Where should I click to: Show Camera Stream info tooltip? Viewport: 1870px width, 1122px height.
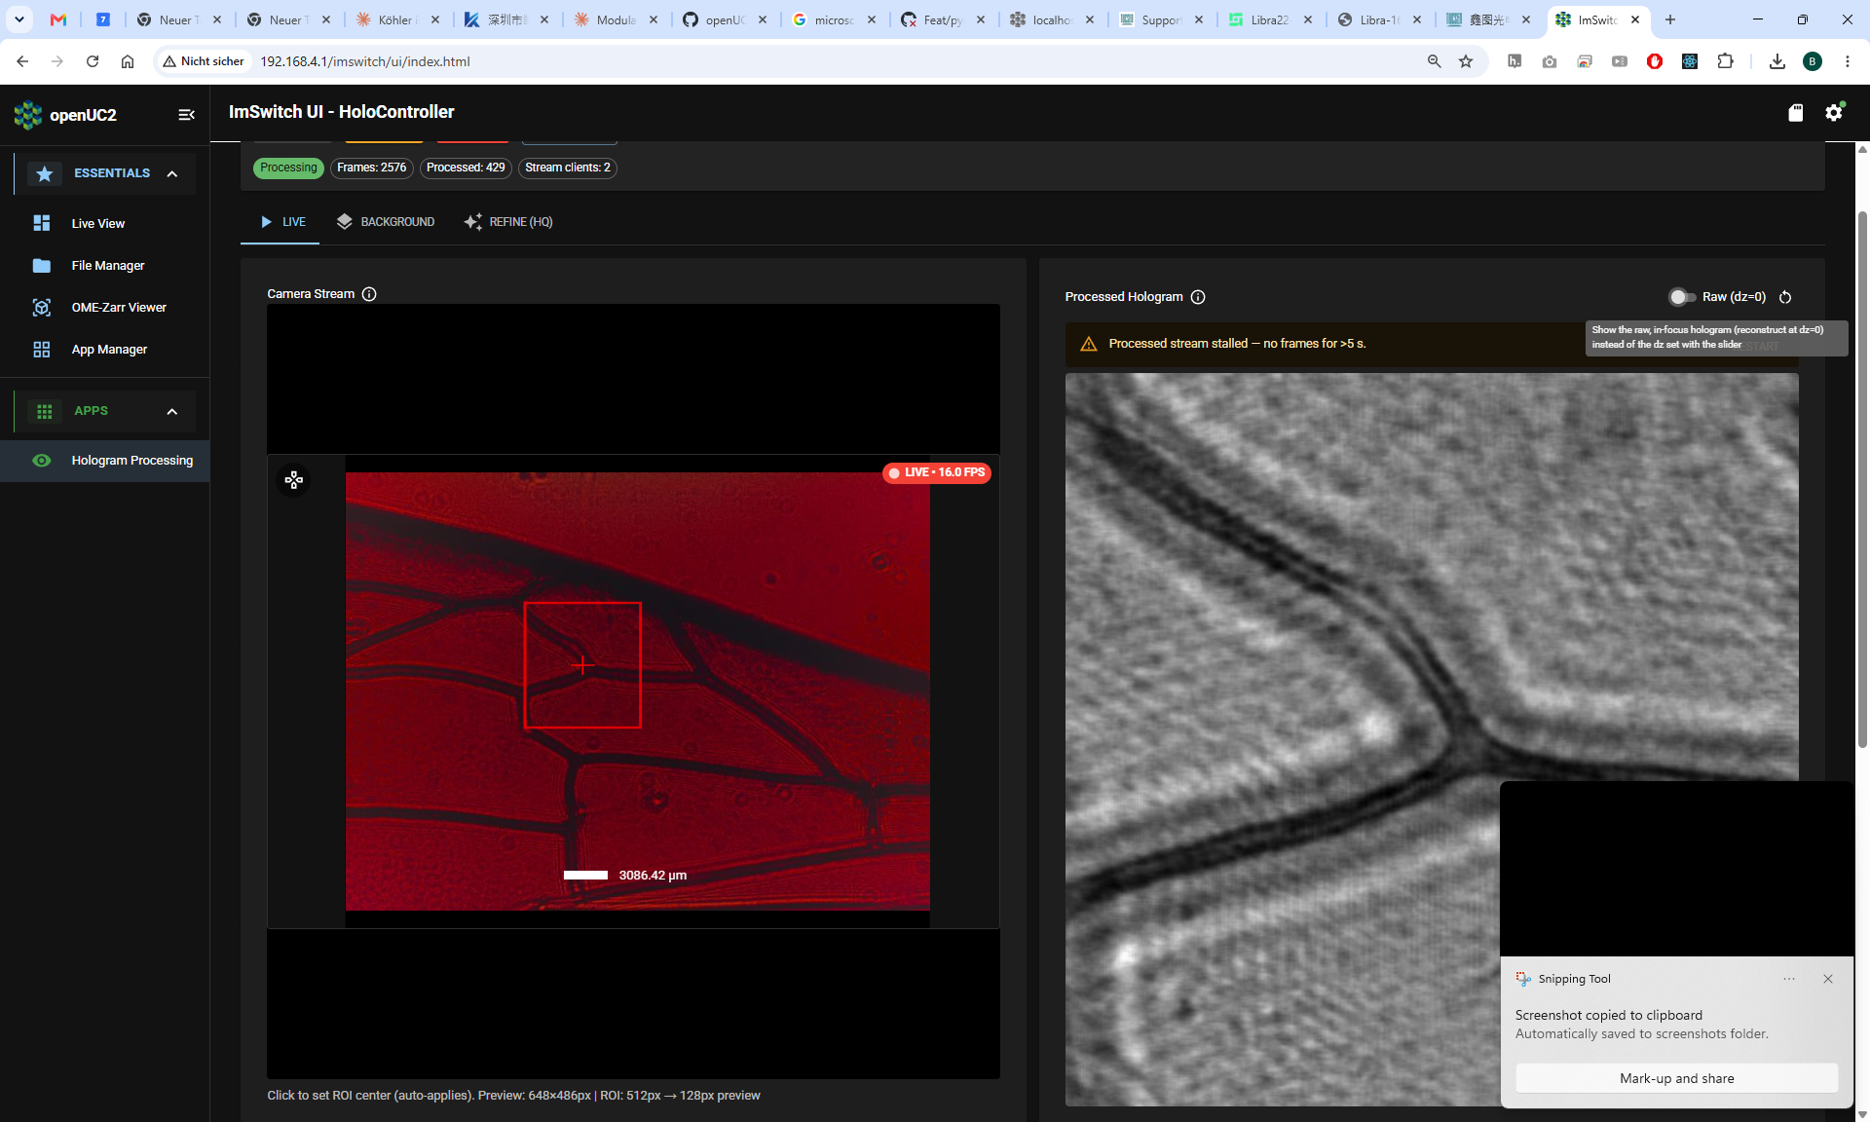[369, 294]
